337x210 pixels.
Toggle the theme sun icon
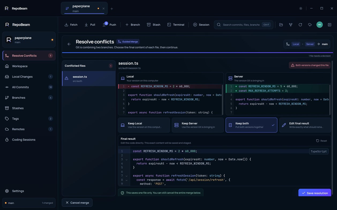pos(301,8)
